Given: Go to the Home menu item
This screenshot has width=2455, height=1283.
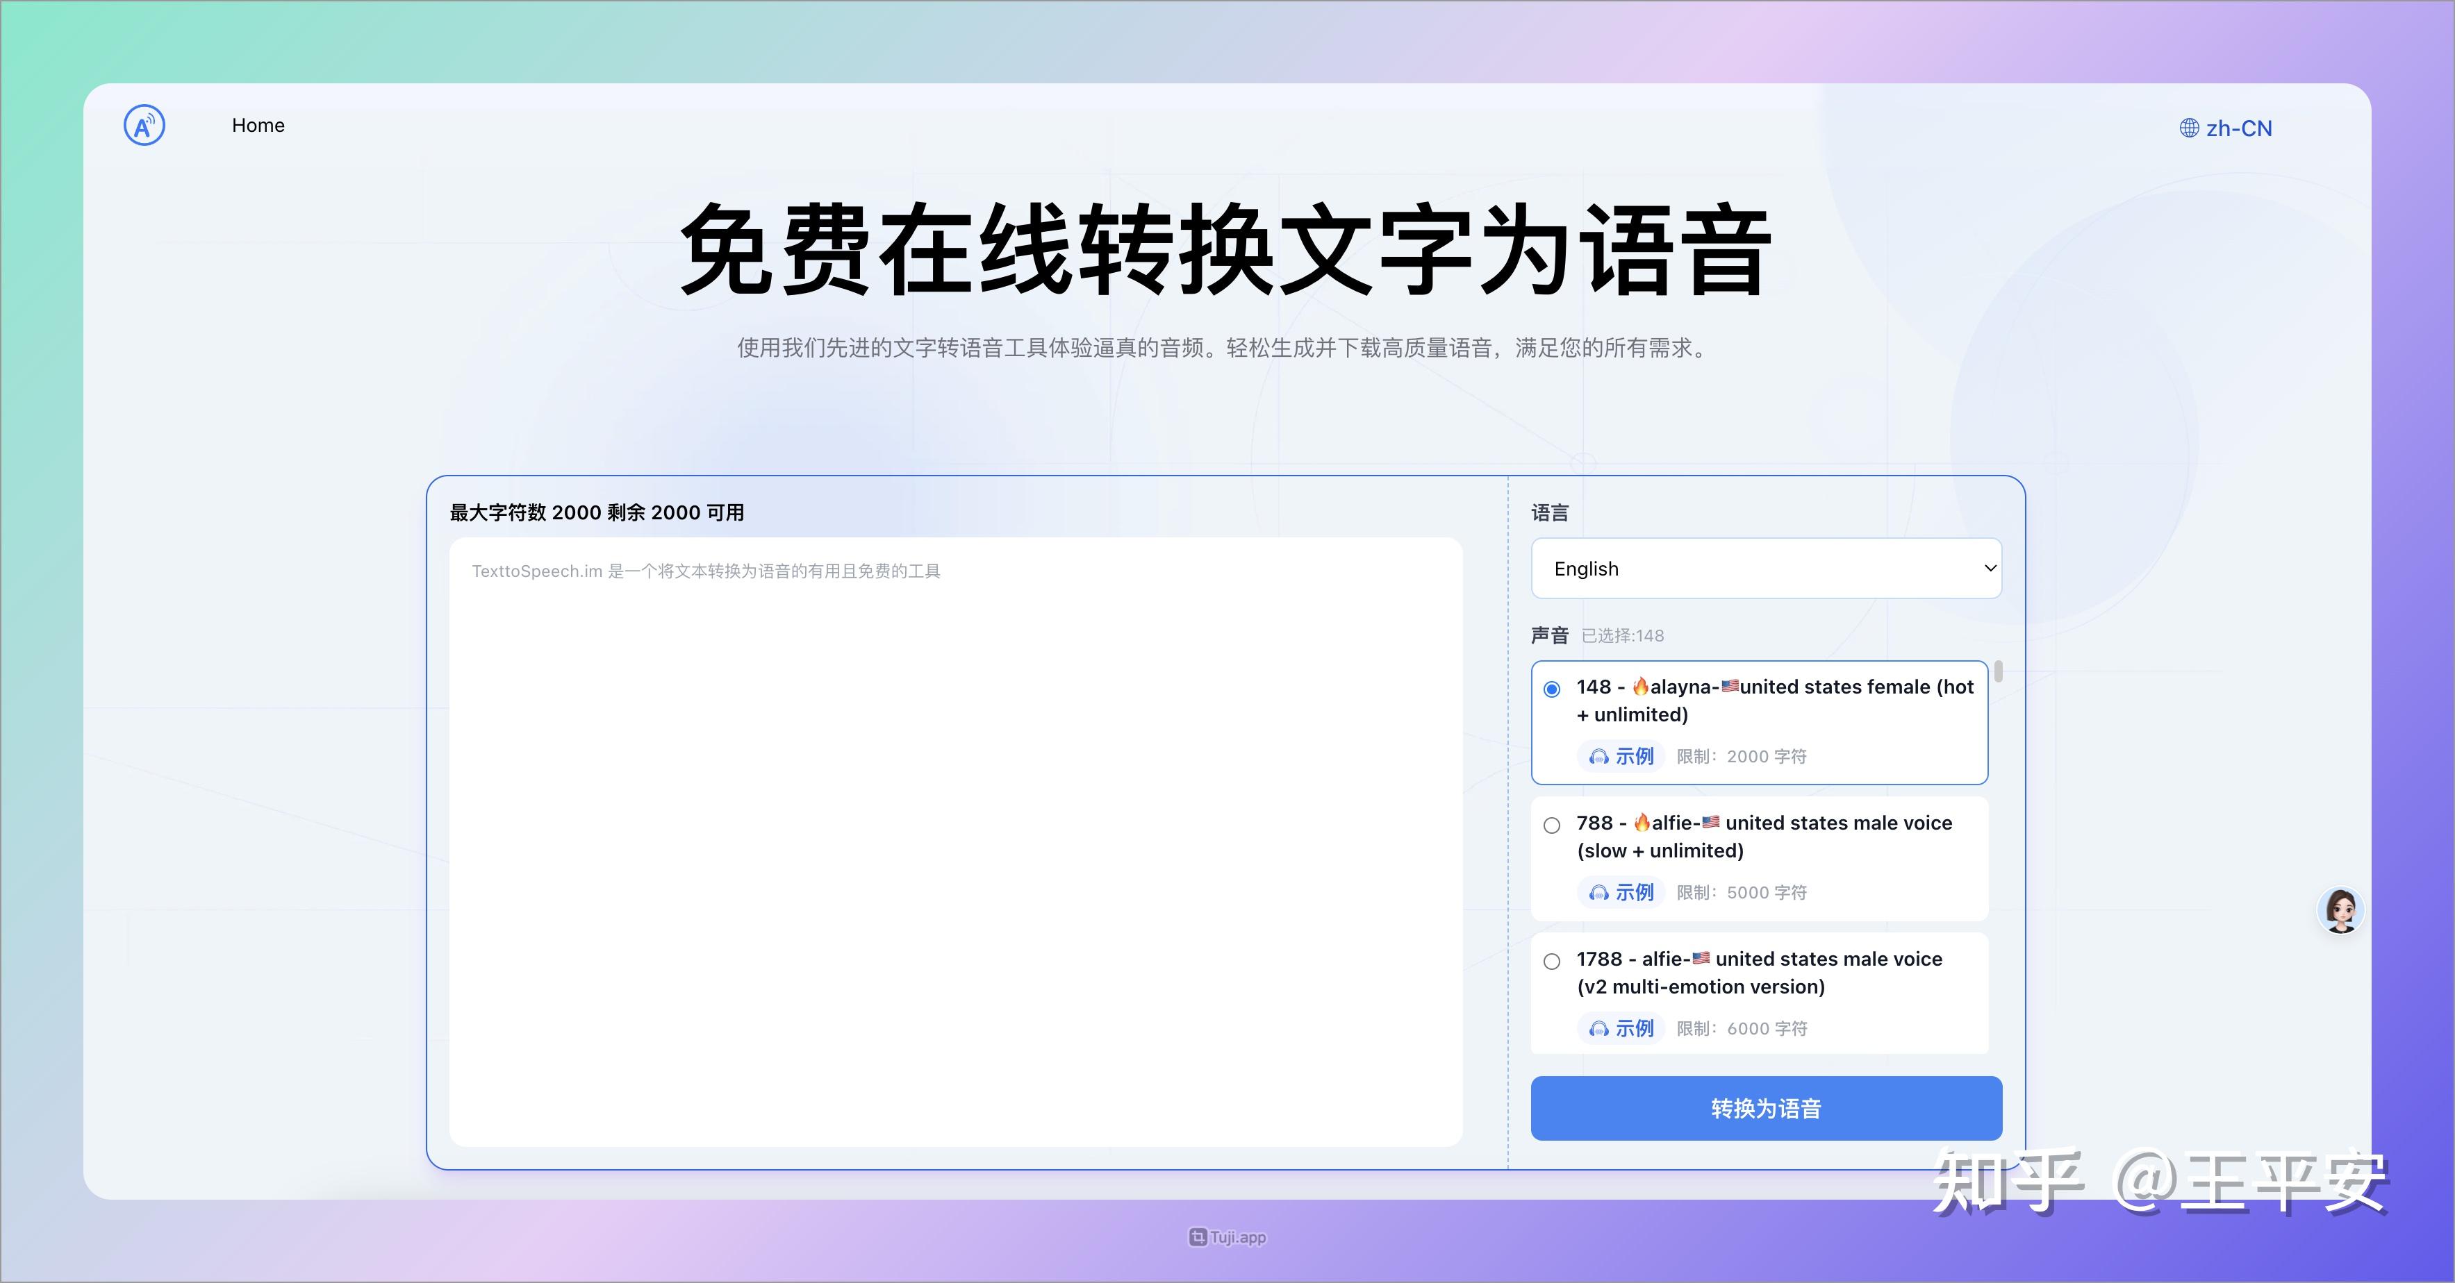Looking at the screenshot, I should pyautogui.click(x=258, y=126).
